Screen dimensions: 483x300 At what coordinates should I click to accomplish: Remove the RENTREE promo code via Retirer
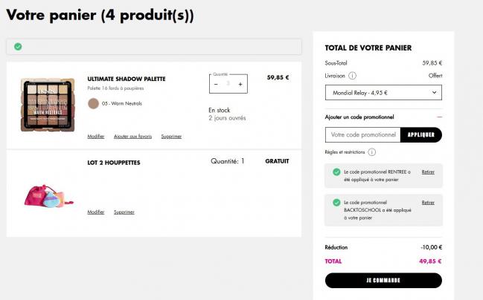pyautogui.click(x=428, y=172)
